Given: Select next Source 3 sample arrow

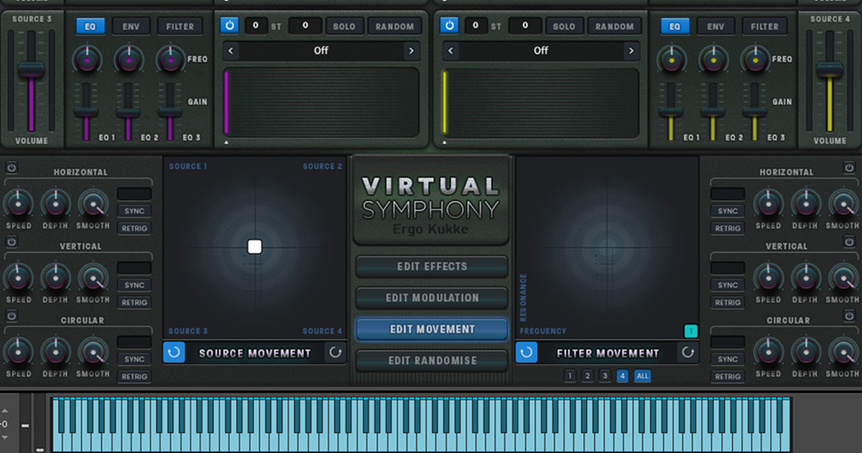Looking at the screenshot, I should point(411,51).
